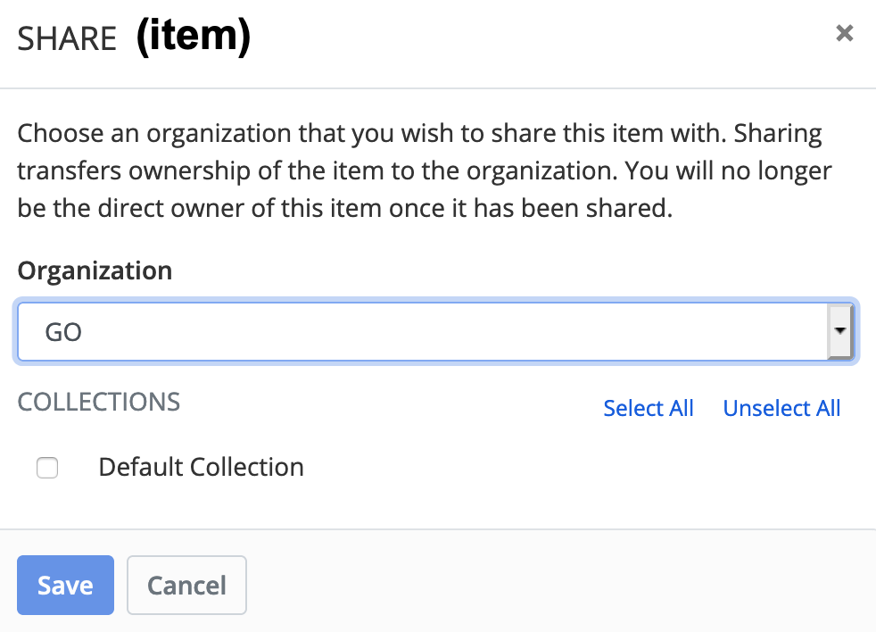876x632 pixels.
Task: Click the Organization field label
Action: [x=95, y=270]
